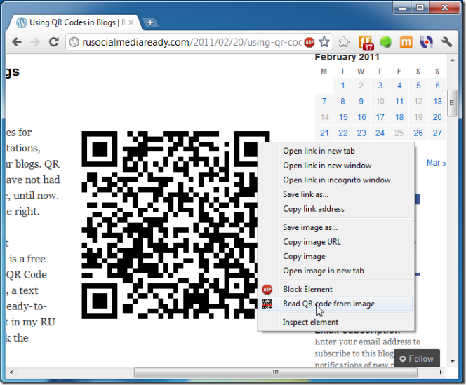This screenshot has height=385, width=466.
Task: Open calendar date 7
Action: (x=324, y=101)
